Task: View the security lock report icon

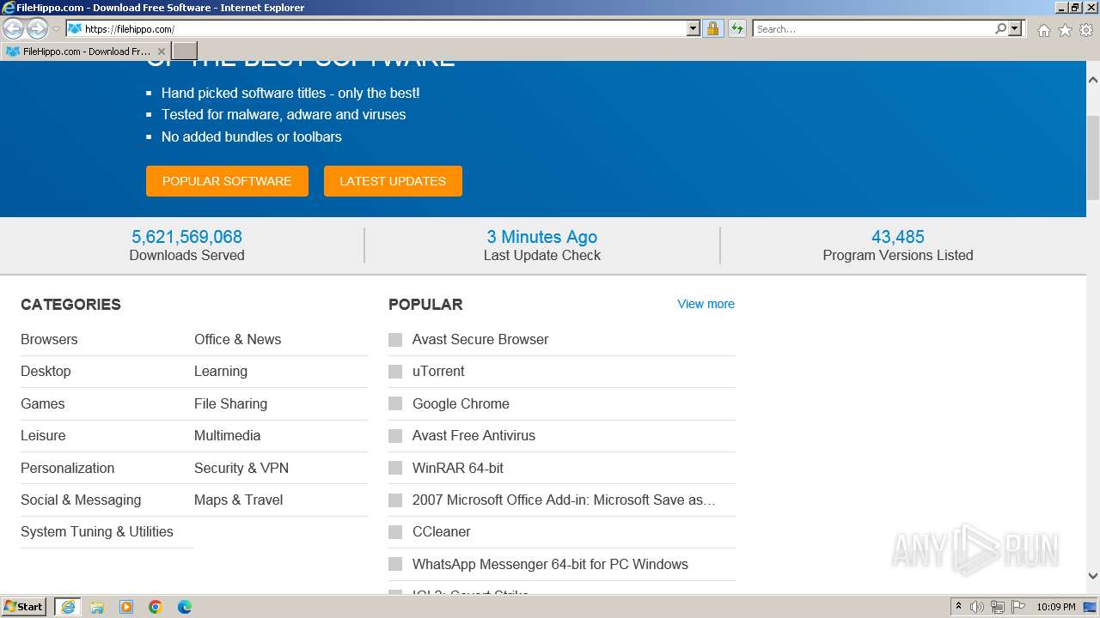Action: pyautogui.click(x=712, y=28)
